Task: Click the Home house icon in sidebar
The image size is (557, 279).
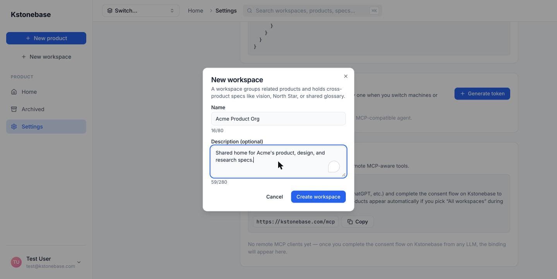Action: pyautogui.click(x=14, y=92)
